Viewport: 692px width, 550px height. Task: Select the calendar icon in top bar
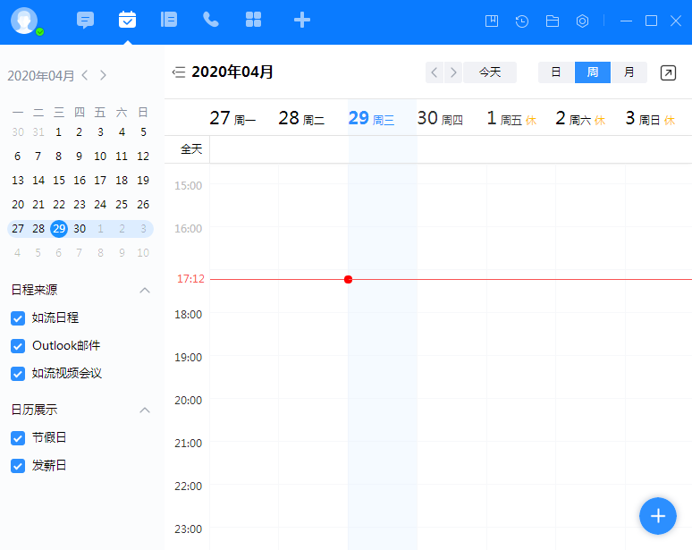127,20
